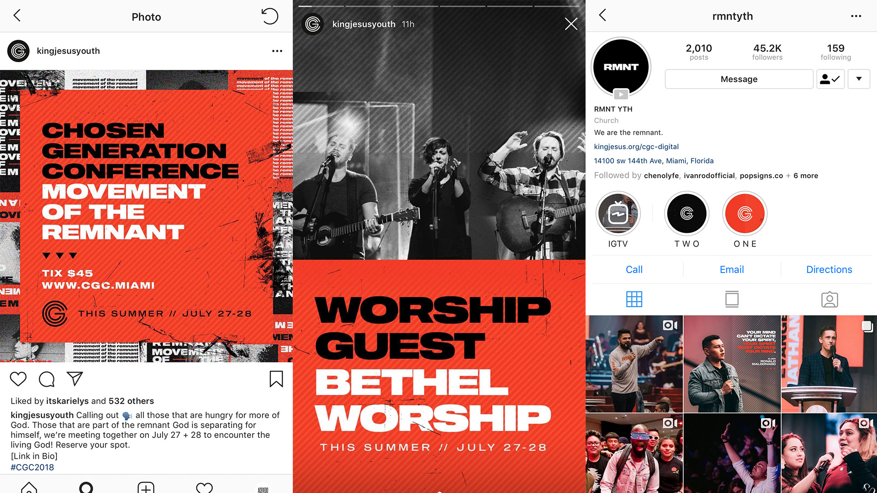Image resolution: width=877 pixels, height=493 pixels.
Task: Open comments with the speech bubble icon
Action: (47, 379)
